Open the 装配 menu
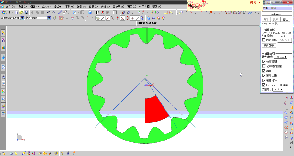Screen dimensions: 294x156 click(x=81, y=7)
